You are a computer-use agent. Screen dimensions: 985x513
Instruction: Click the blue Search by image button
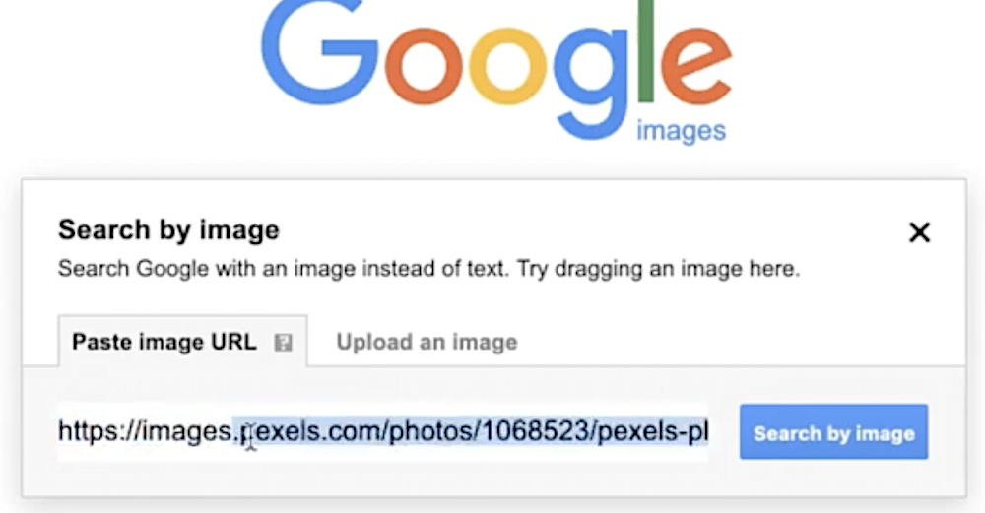click(833, 432)
